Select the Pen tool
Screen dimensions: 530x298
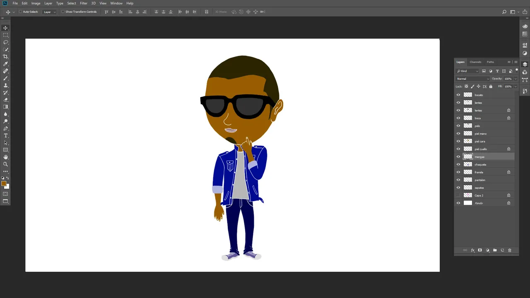[5, 129]
